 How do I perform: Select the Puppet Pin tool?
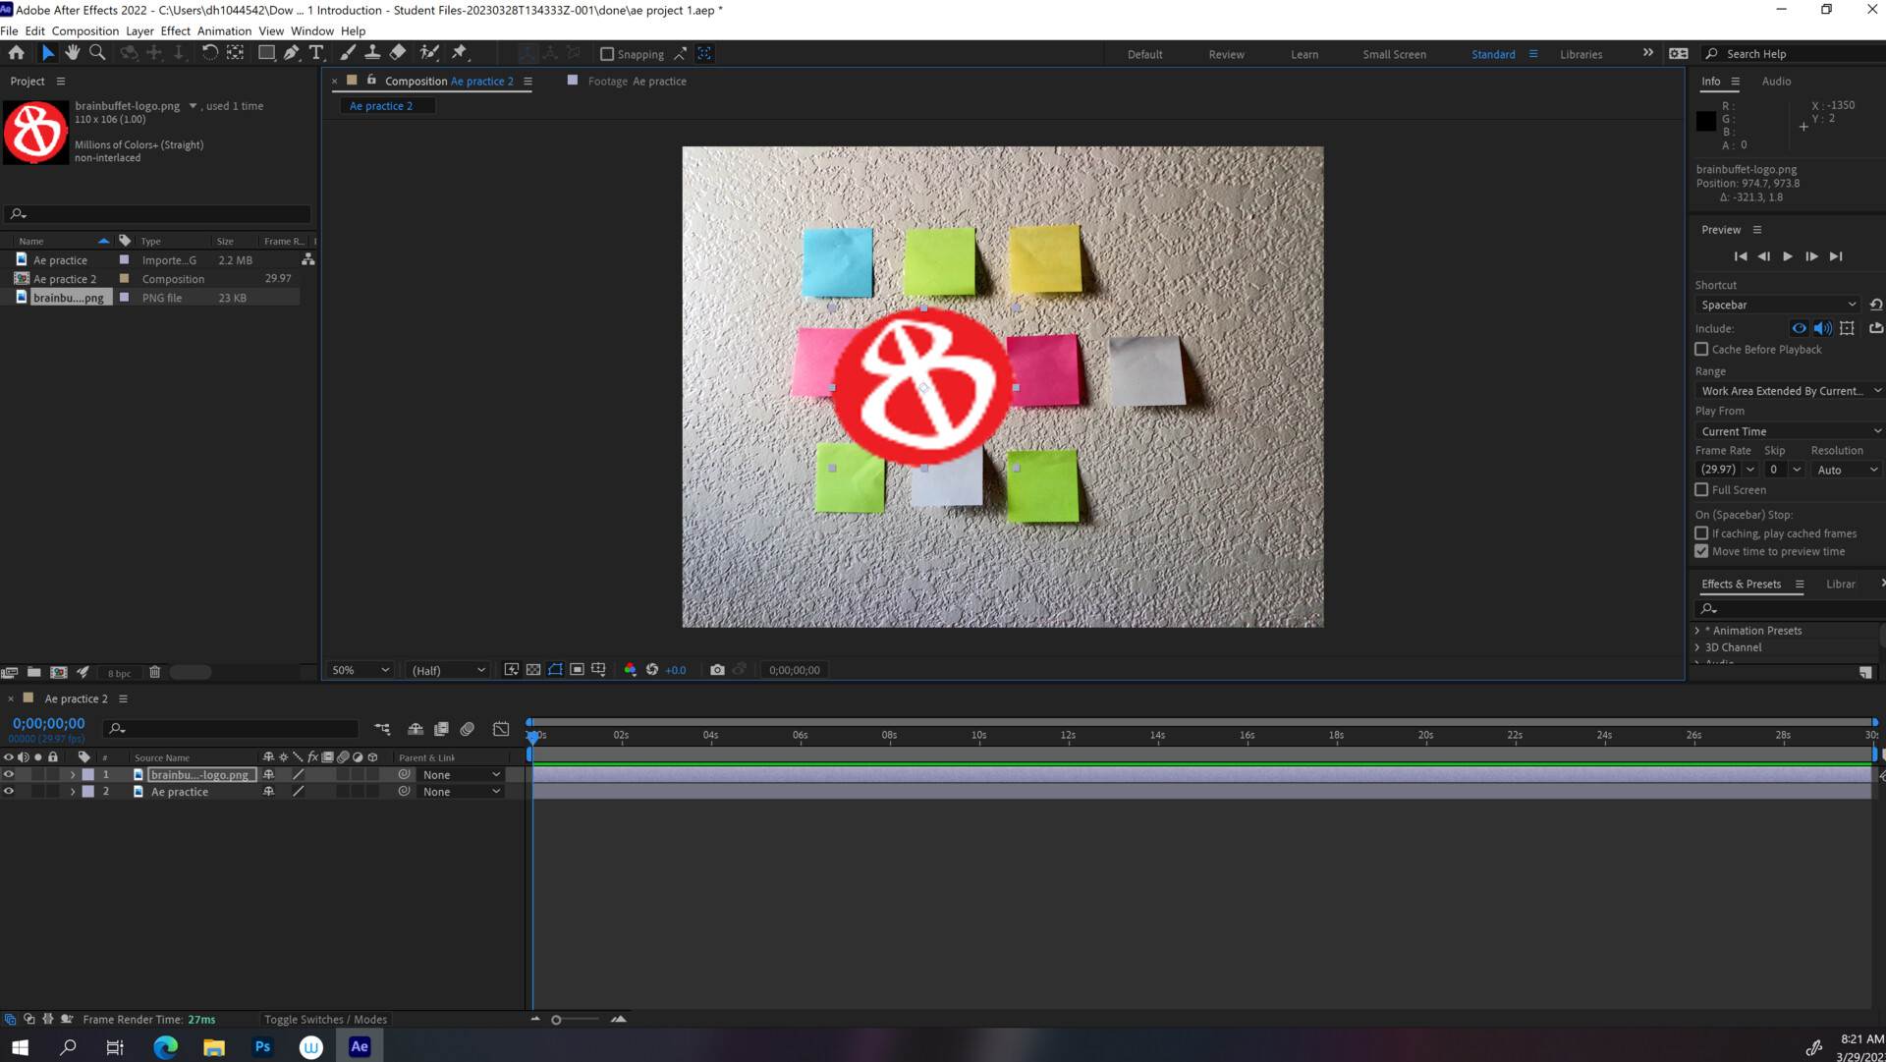(459, 53)
